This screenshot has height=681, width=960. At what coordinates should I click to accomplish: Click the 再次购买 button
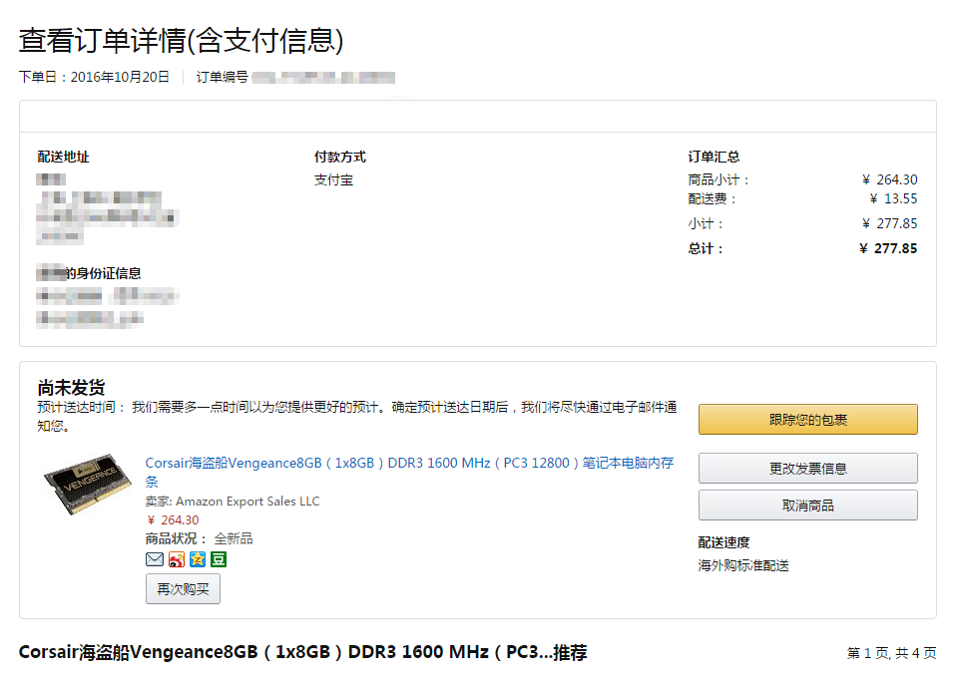183,589
